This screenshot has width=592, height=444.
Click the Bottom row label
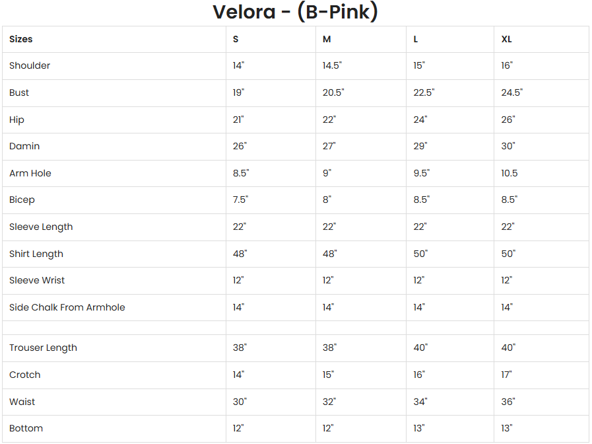tap(26, 428)
